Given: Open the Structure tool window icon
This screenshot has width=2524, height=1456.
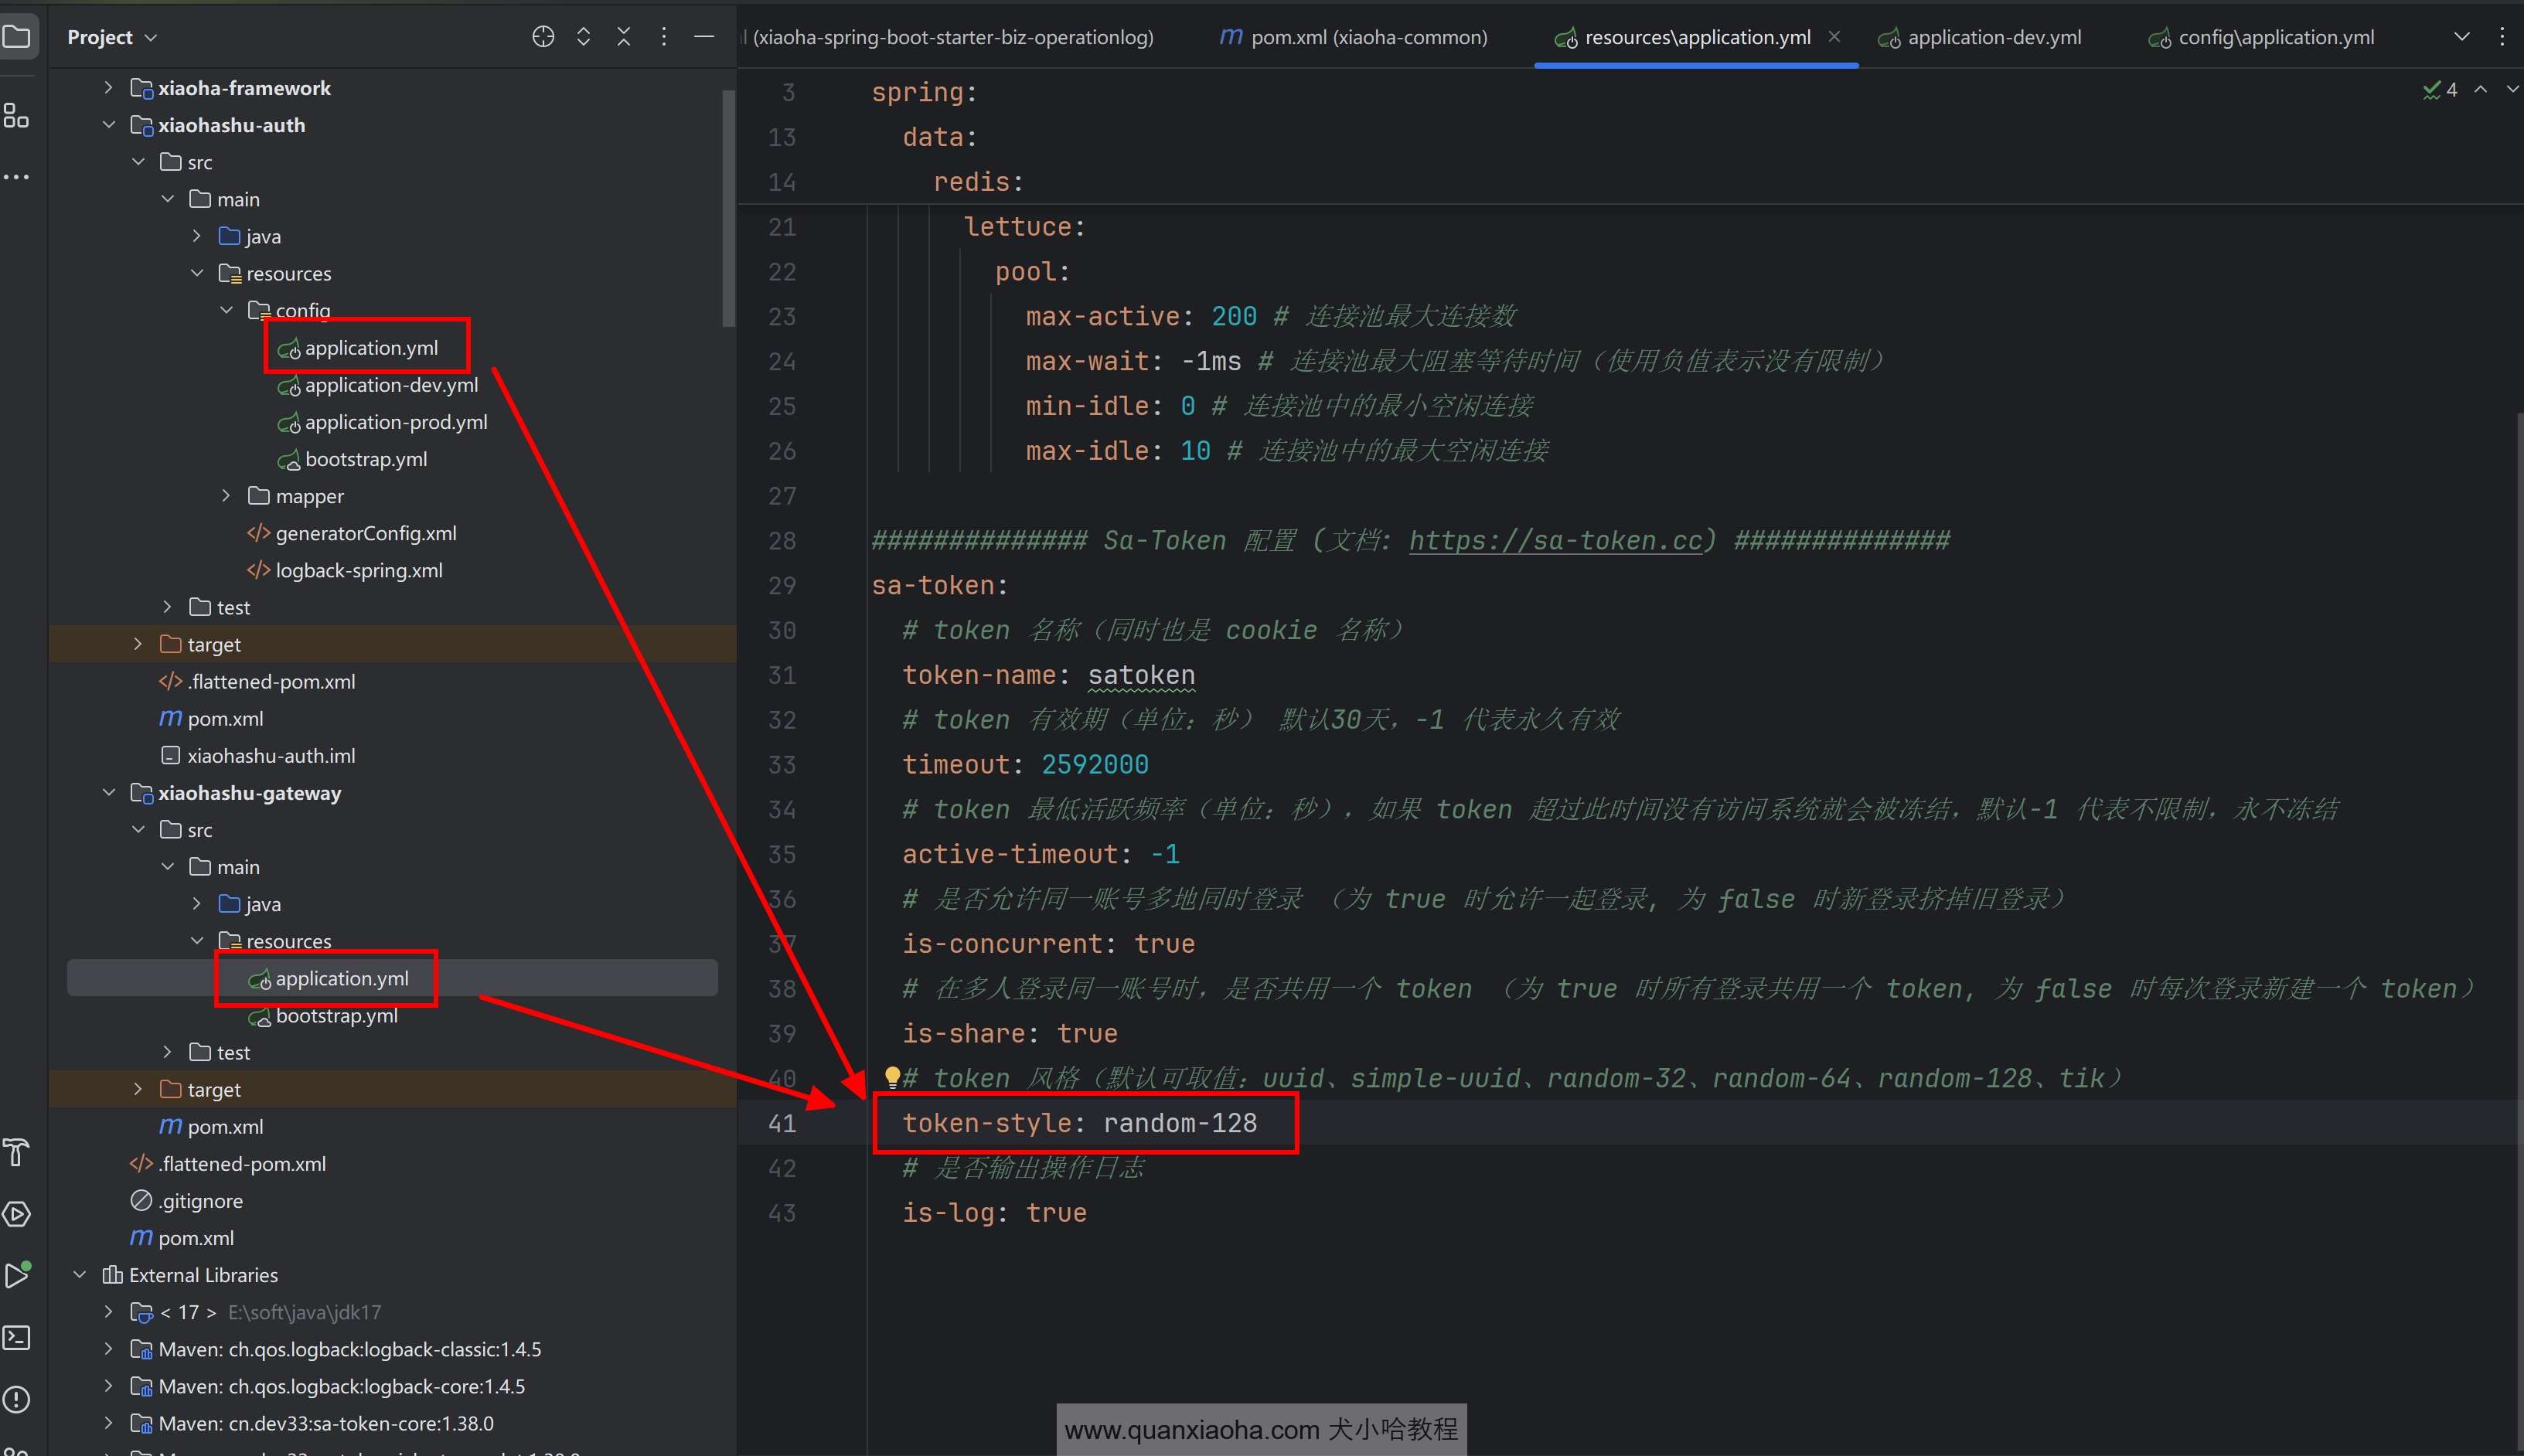Looking at the screenshot, I should point(16,116).
